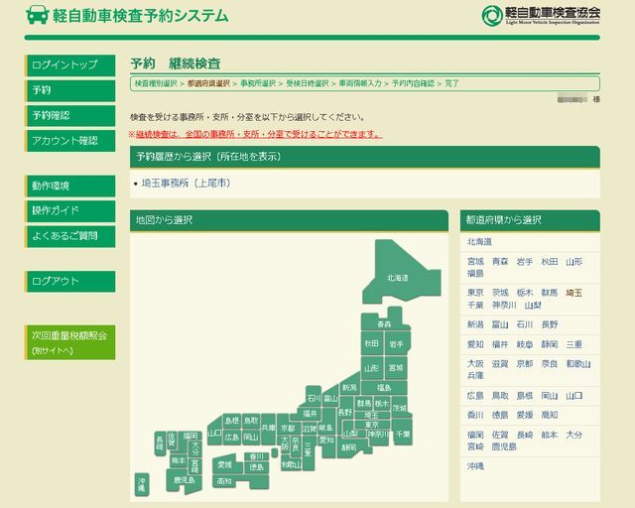
Task: Choose 東京 in the prefecture list
Action: click(475, 293)
